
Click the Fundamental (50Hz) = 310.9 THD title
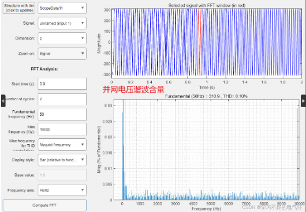tap(206, 96)
